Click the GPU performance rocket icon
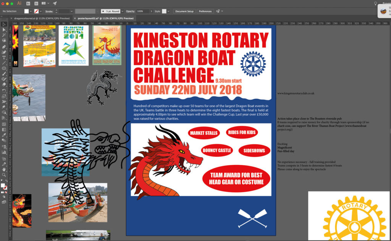Viewport: 391px width, 241px height. coord(55,3)
